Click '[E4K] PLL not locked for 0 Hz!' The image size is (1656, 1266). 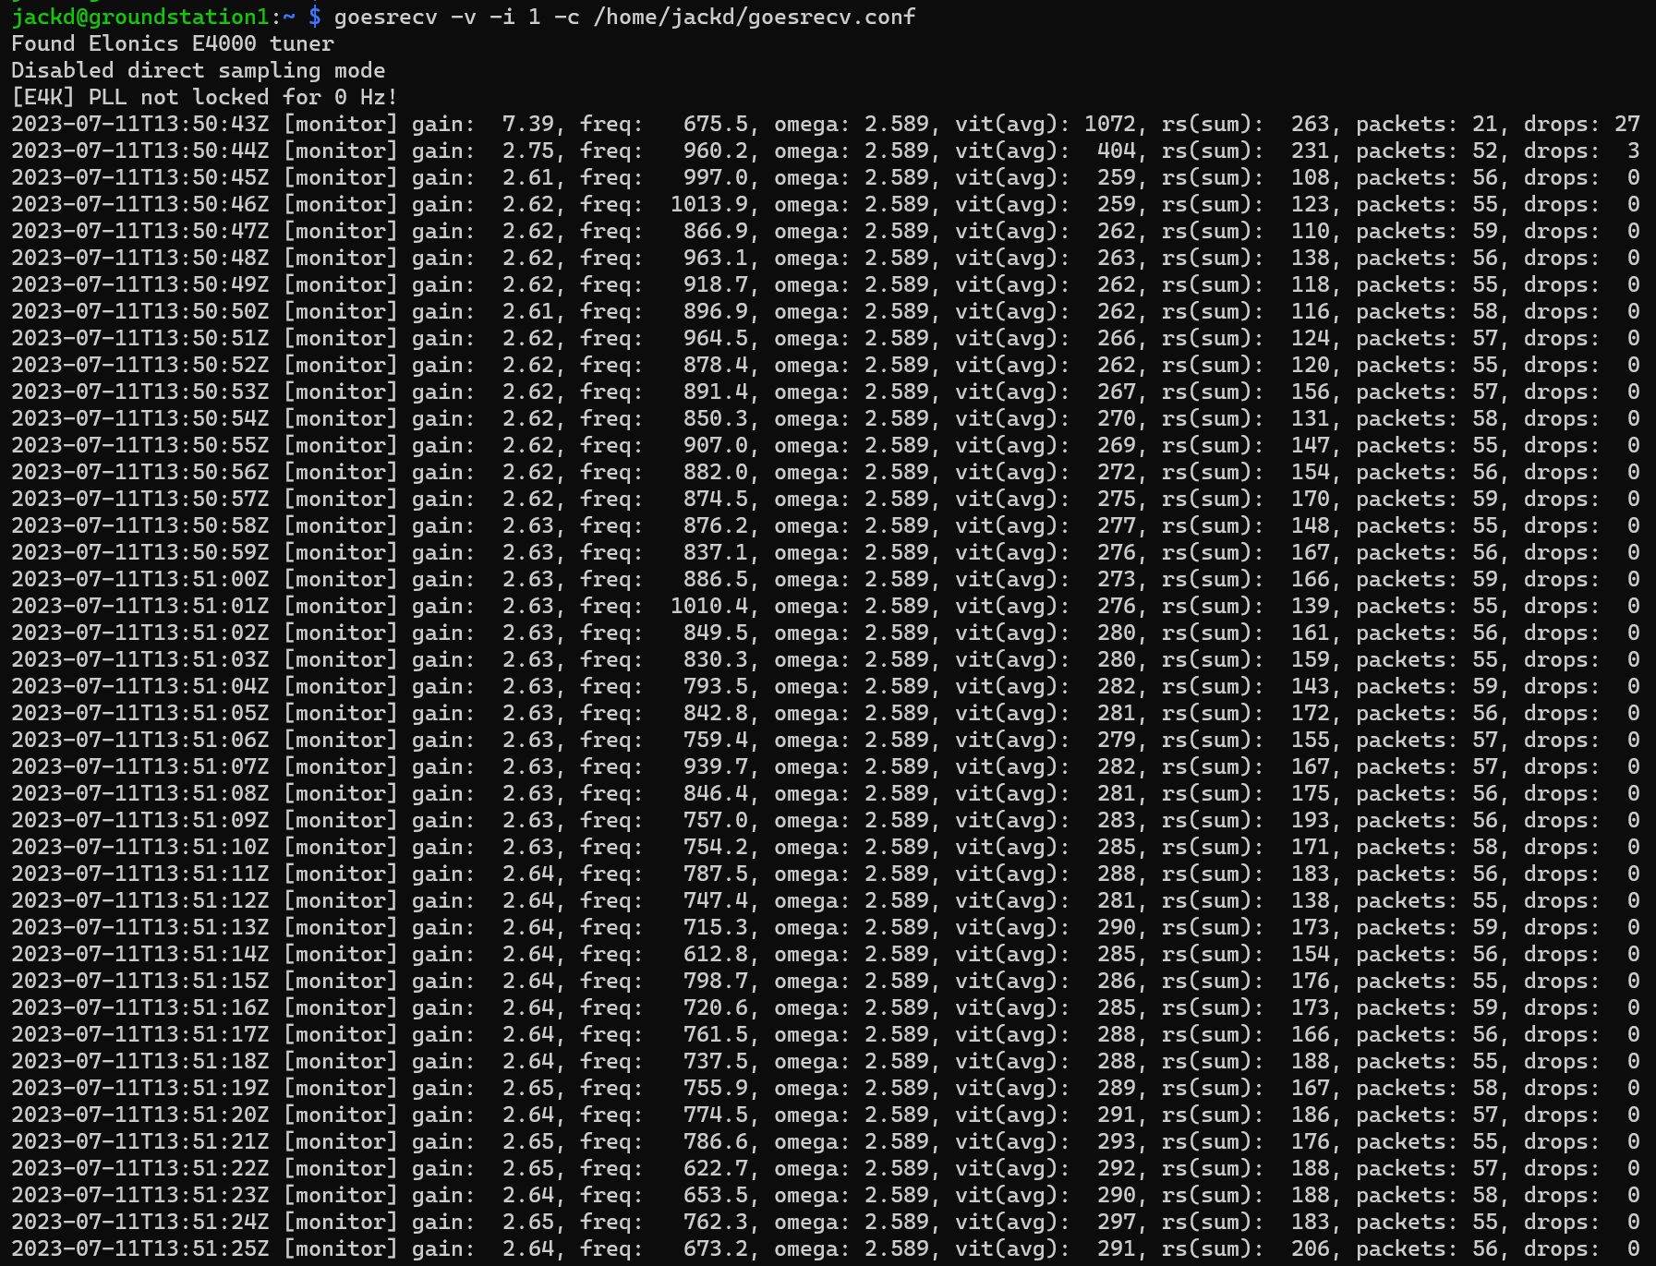click(205, 97)
